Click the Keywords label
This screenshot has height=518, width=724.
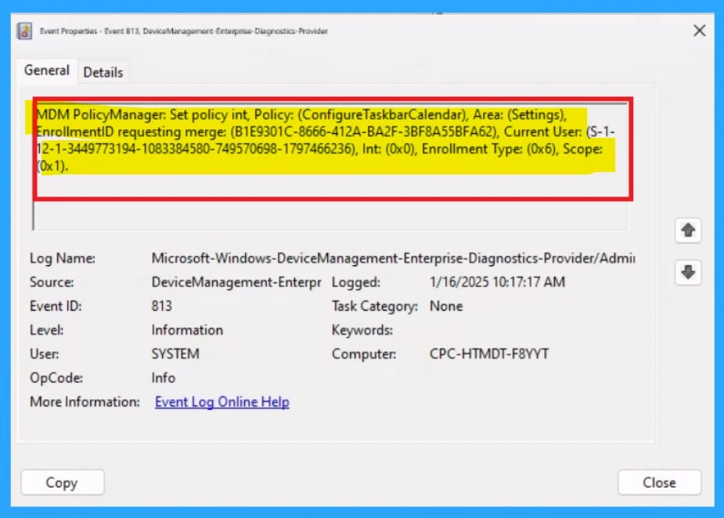pos(362,330)
